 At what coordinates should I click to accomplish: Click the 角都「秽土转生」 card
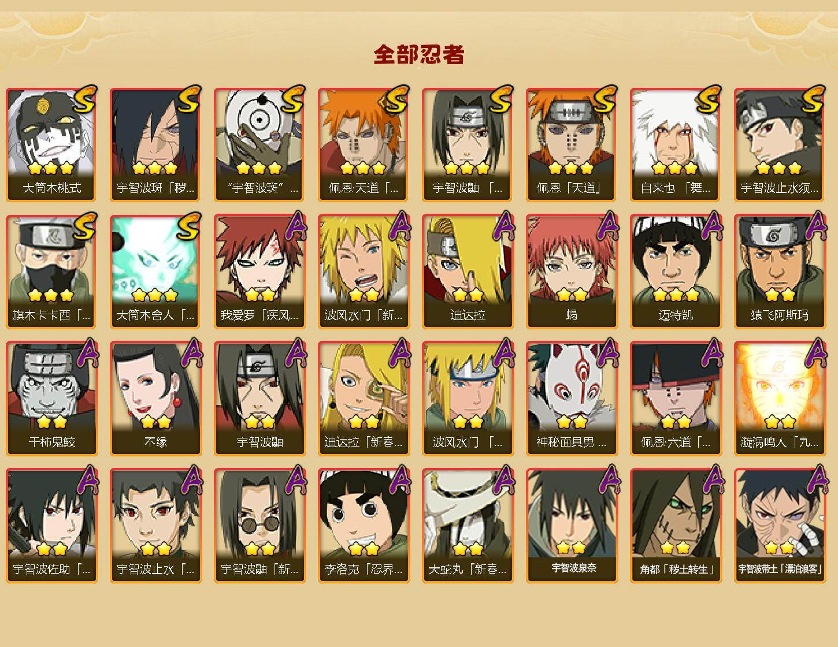tap(676, 526)
